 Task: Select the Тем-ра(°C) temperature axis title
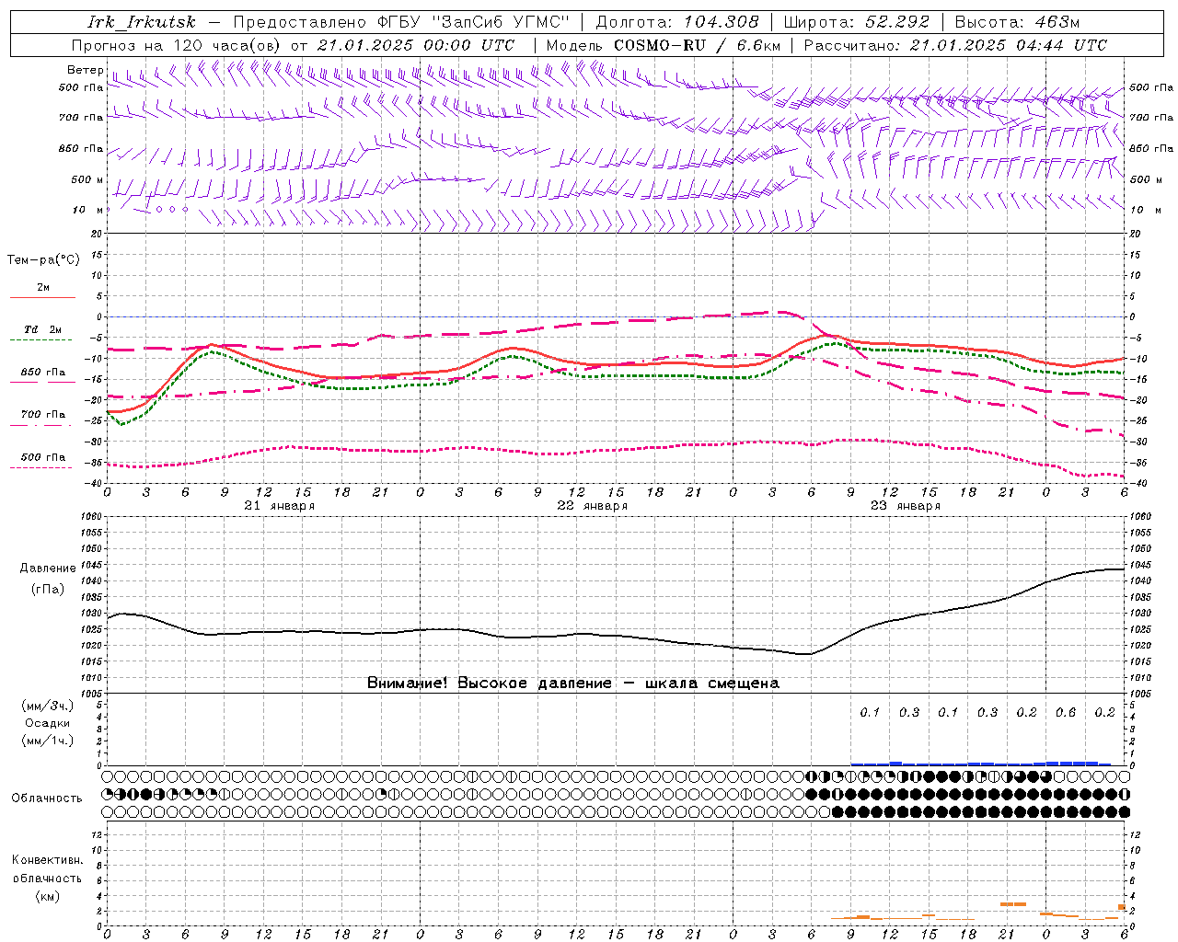pyautogui.click(x=43, y=260)
